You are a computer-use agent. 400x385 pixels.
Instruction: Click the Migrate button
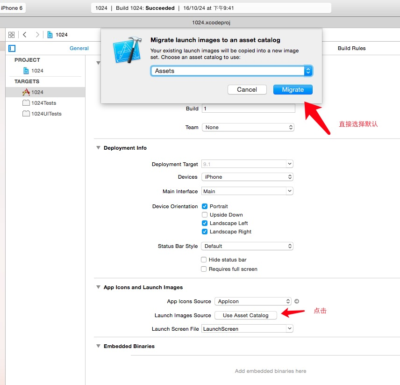[x=293, y=90]
